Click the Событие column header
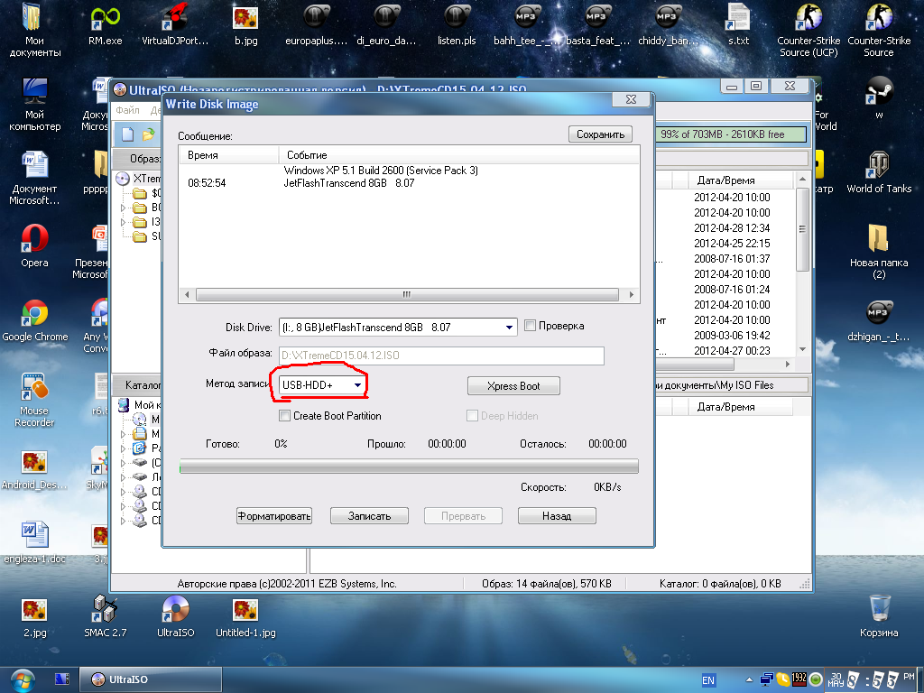The height and width of the screenshot is (693, 924). pyautogui.click(x=459, y=155)
